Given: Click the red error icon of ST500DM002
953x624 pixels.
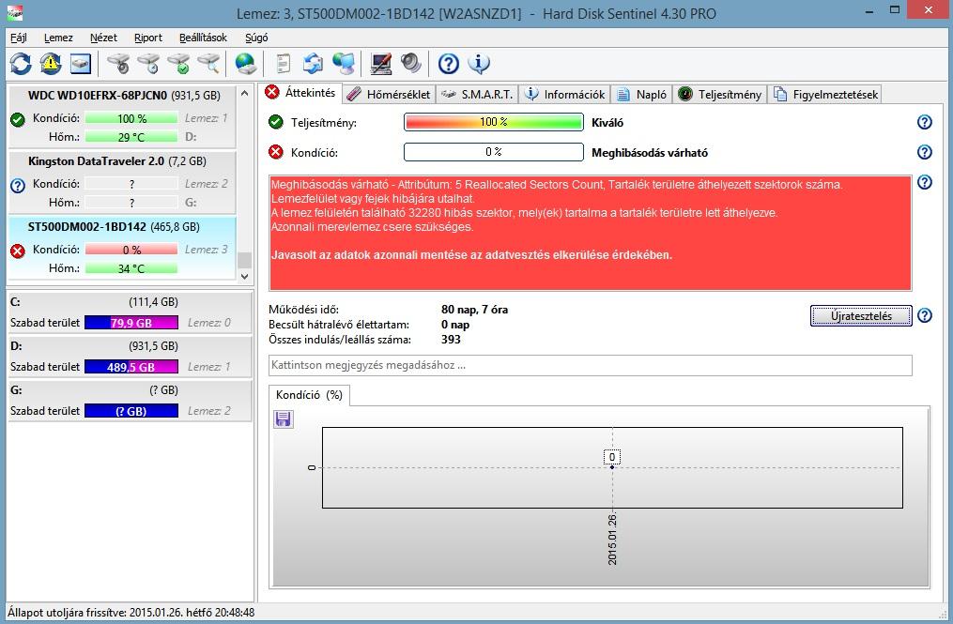Looking at the screenshot, I should (x=18, y=251).
